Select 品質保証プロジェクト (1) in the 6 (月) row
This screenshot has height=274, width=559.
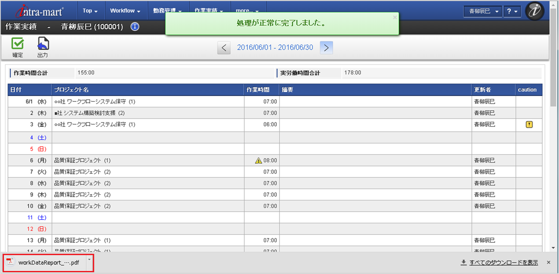148,161
